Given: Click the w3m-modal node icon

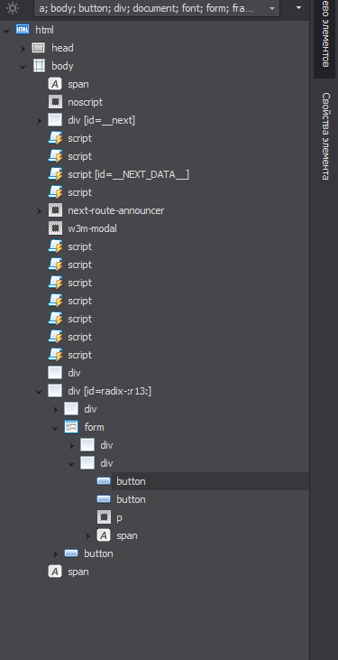Looking at the screenshot, I should coord(55,228).
